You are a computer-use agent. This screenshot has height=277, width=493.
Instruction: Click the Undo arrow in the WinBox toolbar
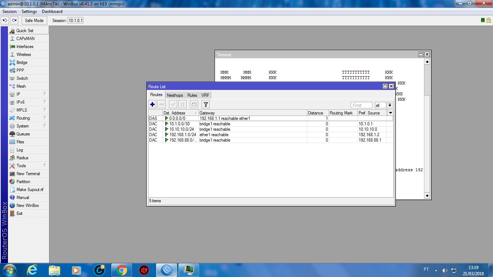tap(5, 21)
